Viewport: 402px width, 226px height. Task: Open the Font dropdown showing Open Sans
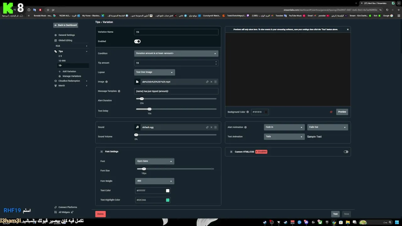click(x=155, y=161)
